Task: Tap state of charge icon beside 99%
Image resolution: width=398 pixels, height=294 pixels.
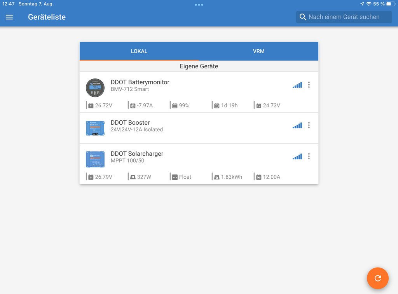Action: [x=175, y=106]
